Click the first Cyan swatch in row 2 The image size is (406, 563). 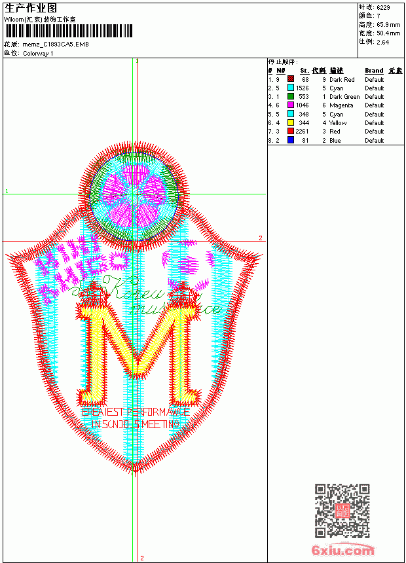click(291, 88)
